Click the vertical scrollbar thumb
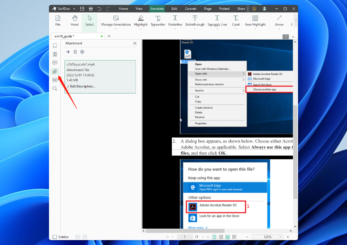This screenshot has height=245, width=347. tap(295, 152)
